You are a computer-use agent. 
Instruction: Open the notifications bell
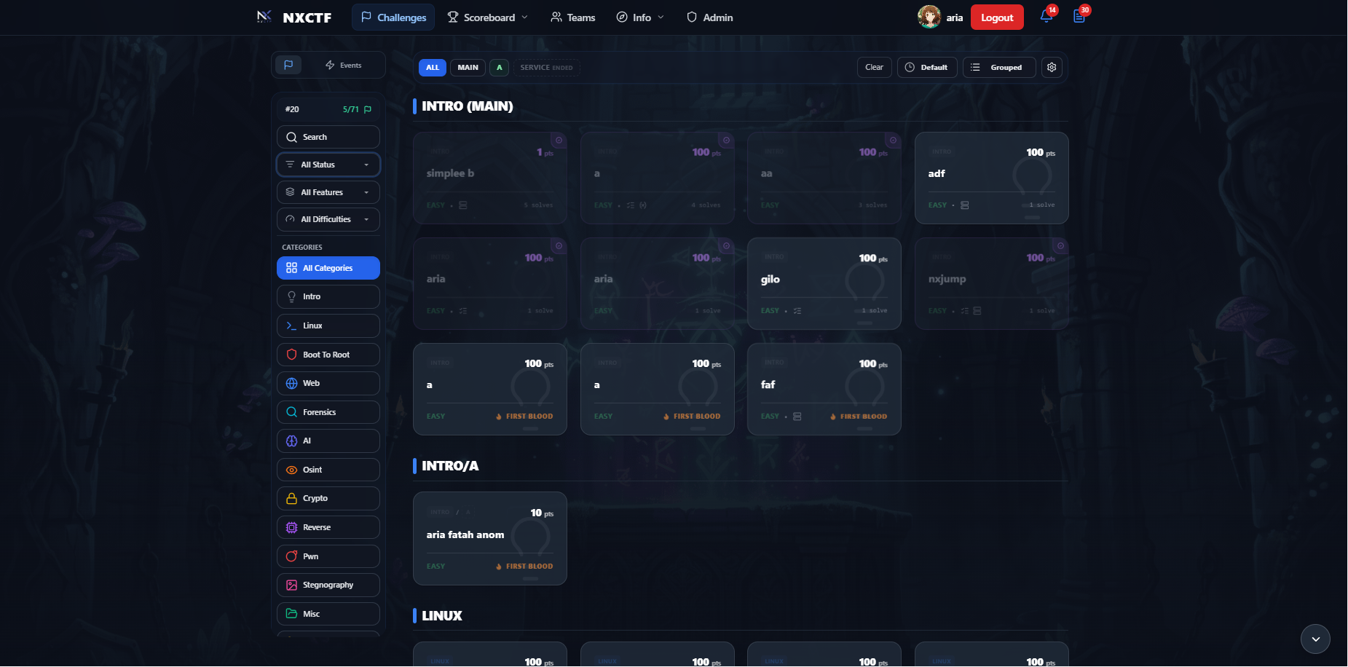click(x=1047, y=17)
